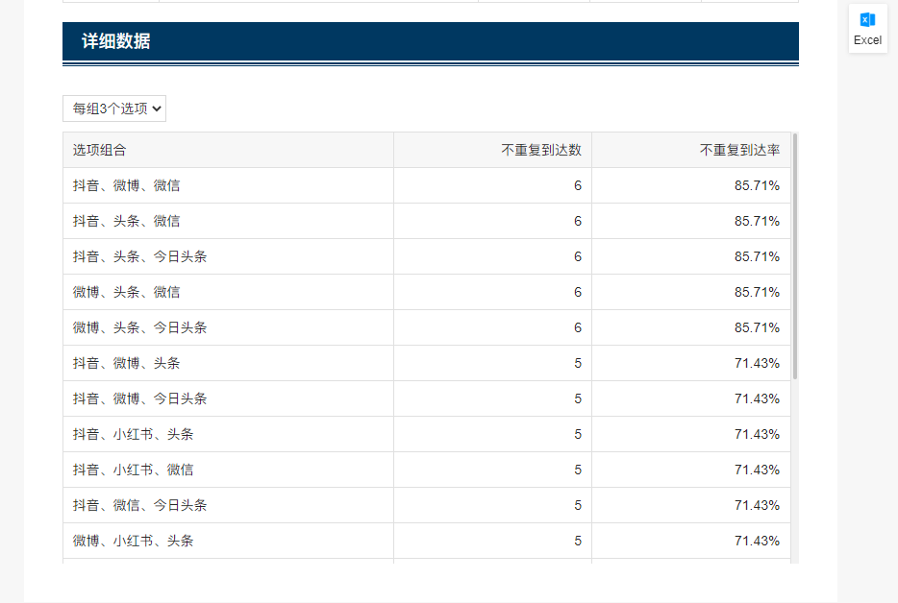The image size is (898, 603).
Task: Click 71.43% rate for 抖音、小红书、头条
Action: pos(757,434)
